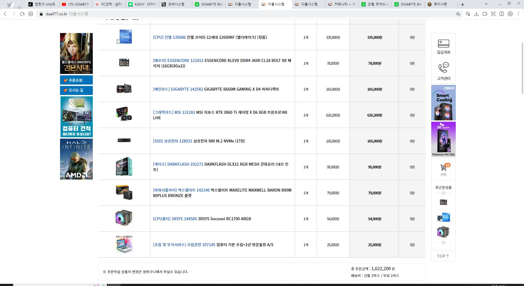Switch to the YouTube (15) GIGABYTE tab
Screen dimensions: 524x286
(x=76, y=4)
